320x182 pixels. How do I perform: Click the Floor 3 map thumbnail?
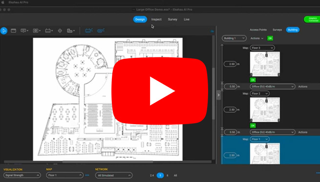(265, 64)
